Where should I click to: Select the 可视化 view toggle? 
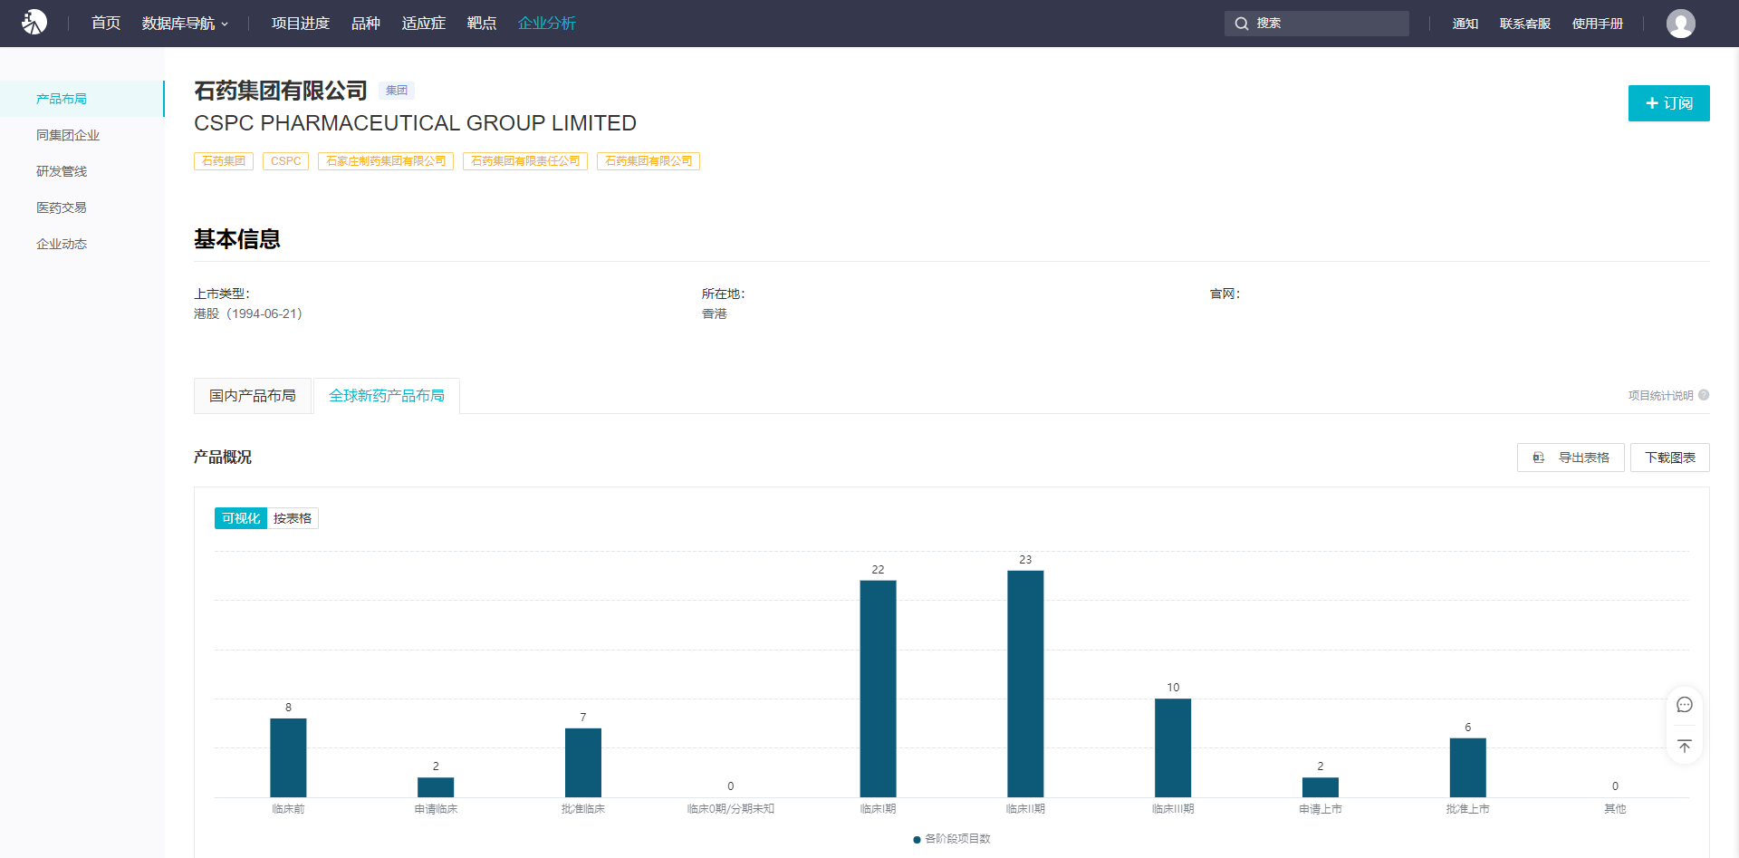click(x=241, y=518)
